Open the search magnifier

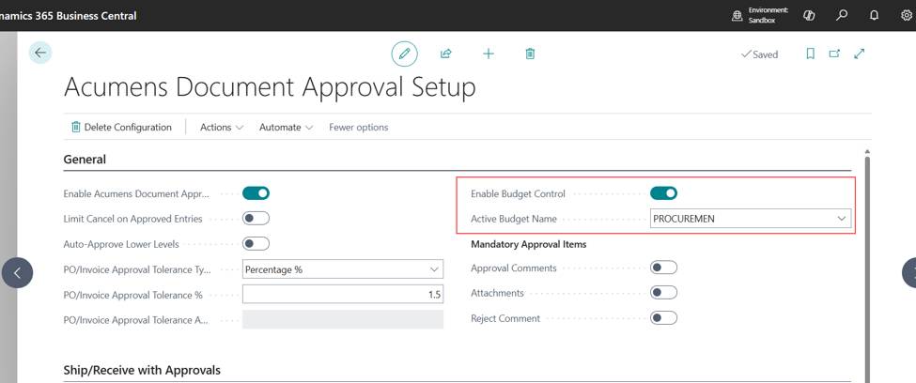coord(842,16)
